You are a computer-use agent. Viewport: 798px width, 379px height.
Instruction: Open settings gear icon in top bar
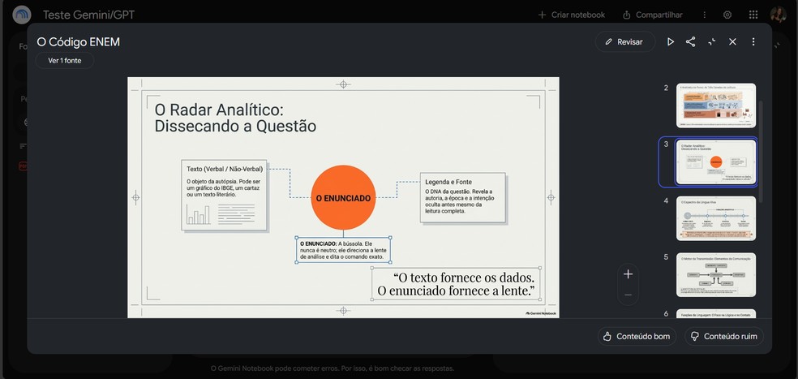point(727,15)
